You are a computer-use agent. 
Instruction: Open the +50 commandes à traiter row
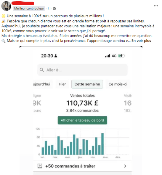coord(82,166)
